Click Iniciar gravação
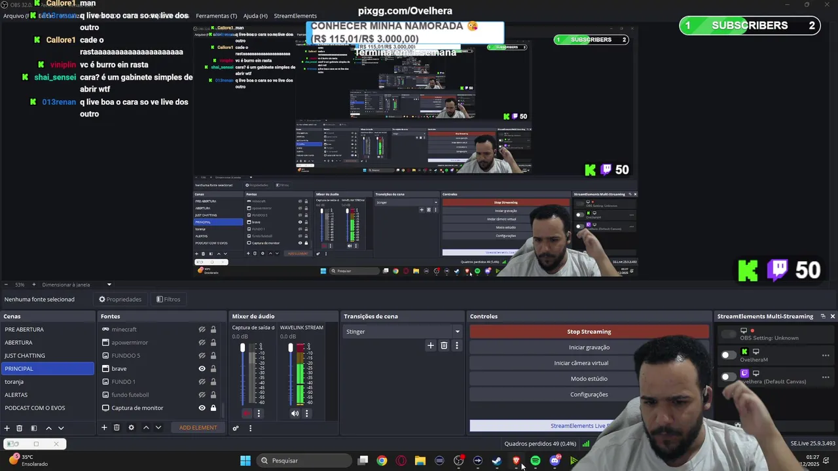 point(589,347)
